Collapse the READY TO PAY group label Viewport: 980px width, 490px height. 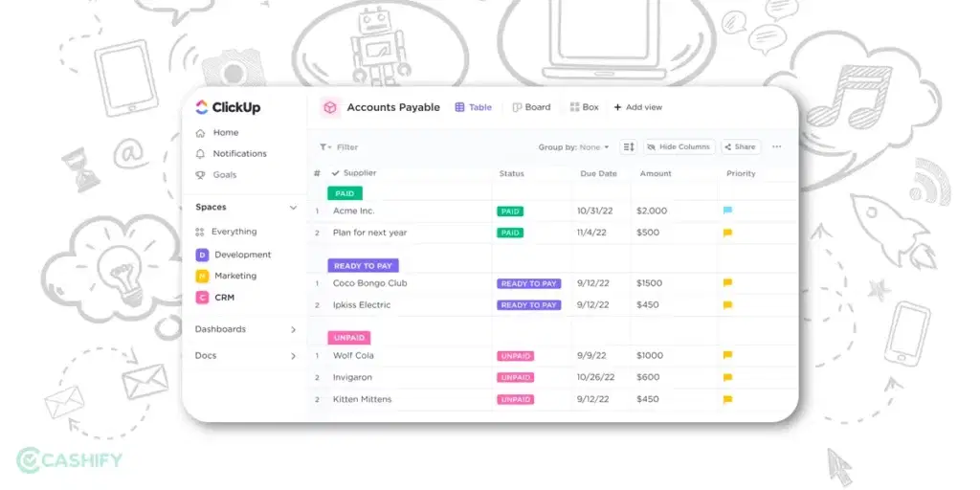(363, 266)
